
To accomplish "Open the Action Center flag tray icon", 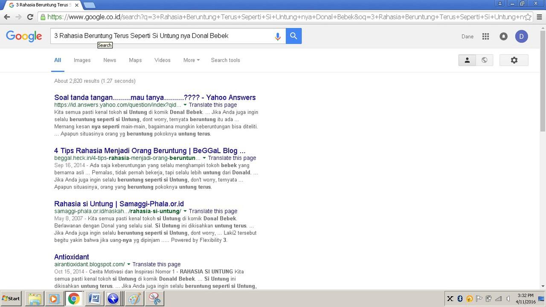I will pos(479,299).
